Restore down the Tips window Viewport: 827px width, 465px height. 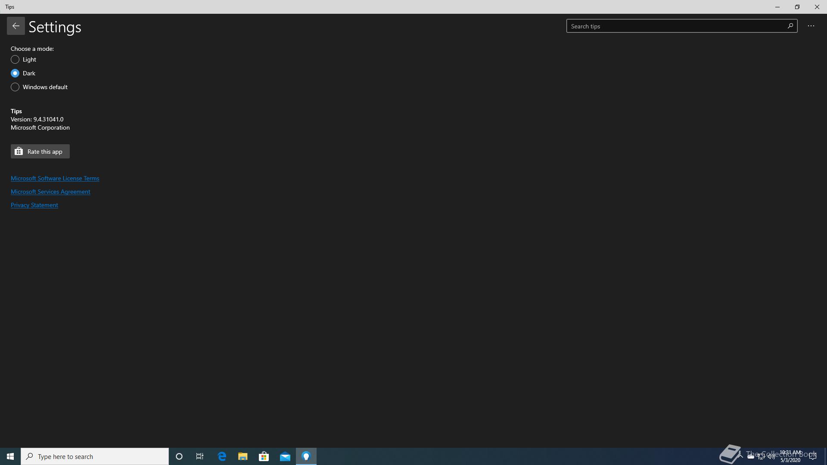pos(797,7)
